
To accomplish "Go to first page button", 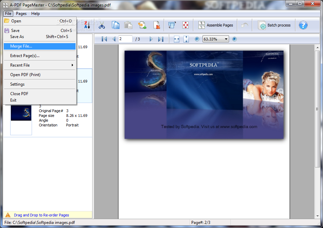I will [x=104, y=39].
